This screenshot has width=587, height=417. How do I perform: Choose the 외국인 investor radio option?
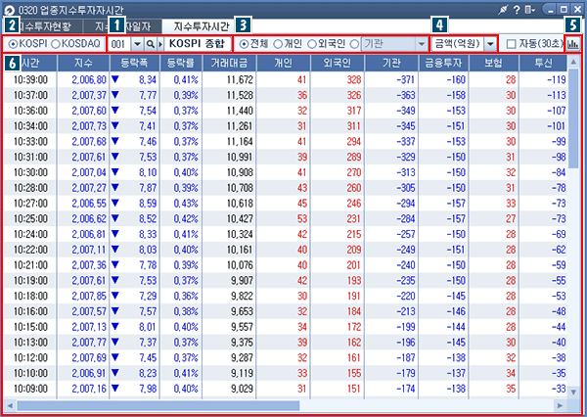tap(319, 45)
